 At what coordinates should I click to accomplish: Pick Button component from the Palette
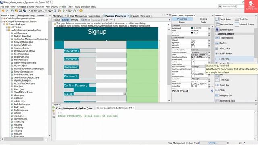[221, 43]
